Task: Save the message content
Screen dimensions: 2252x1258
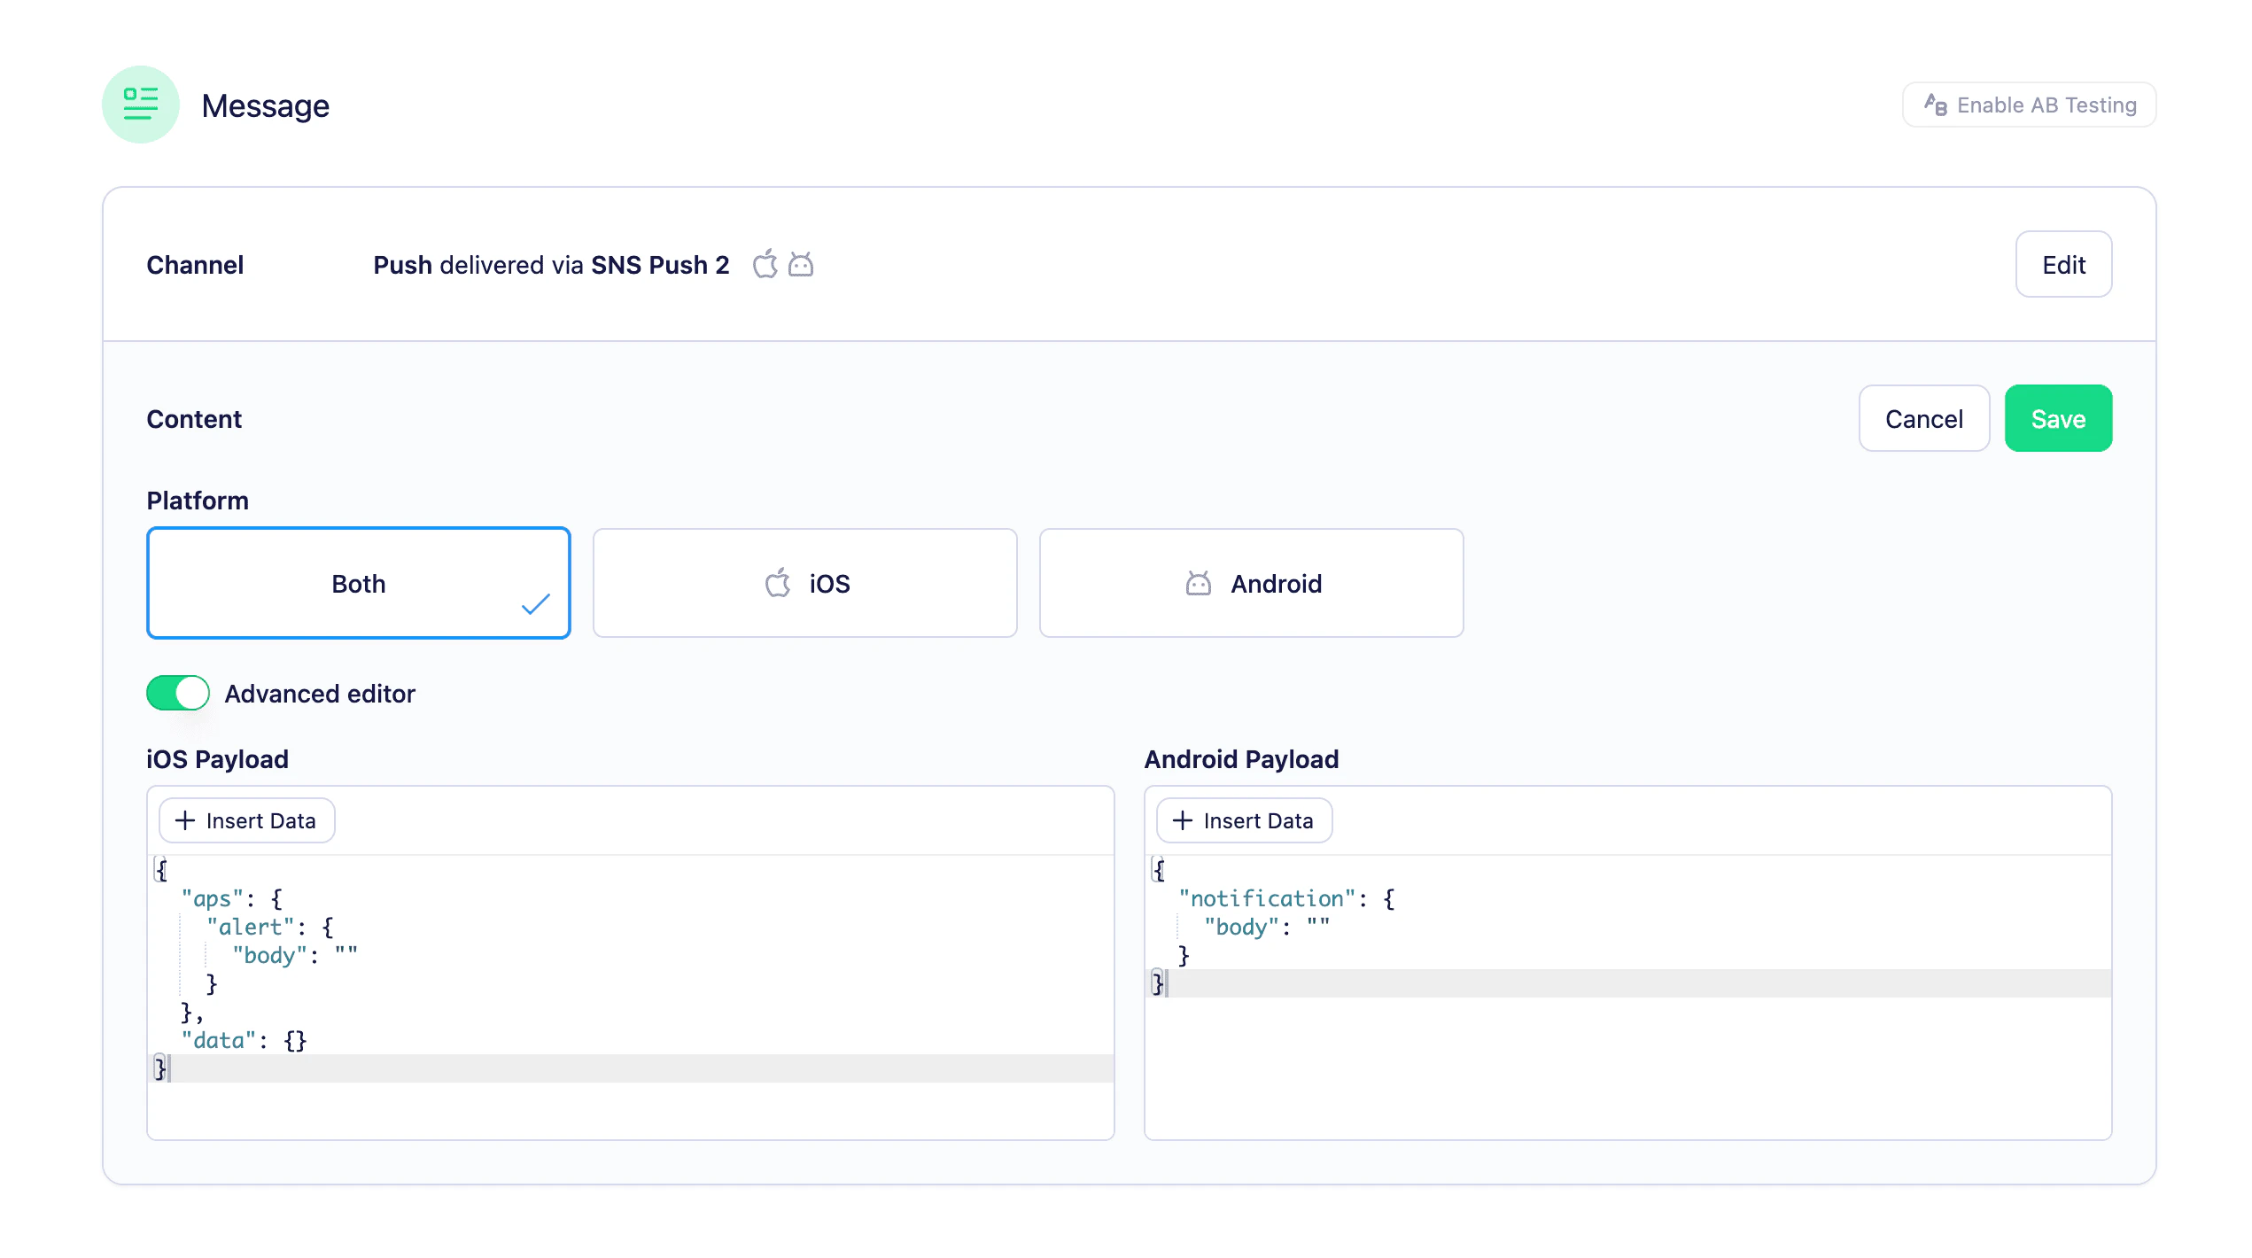Action: 2058,418
